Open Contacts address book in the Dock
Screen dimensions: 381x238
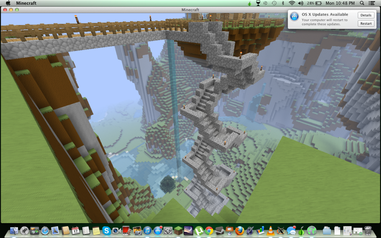[65, 231]
